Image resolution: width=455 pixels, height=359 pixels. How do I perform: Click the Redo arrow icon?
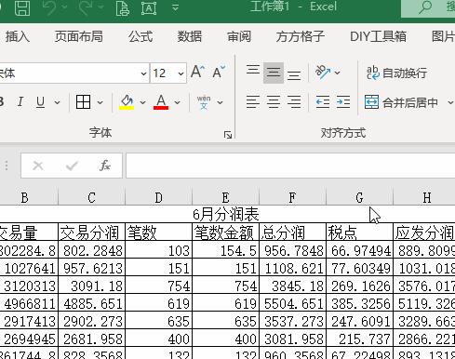coord(85,7)
